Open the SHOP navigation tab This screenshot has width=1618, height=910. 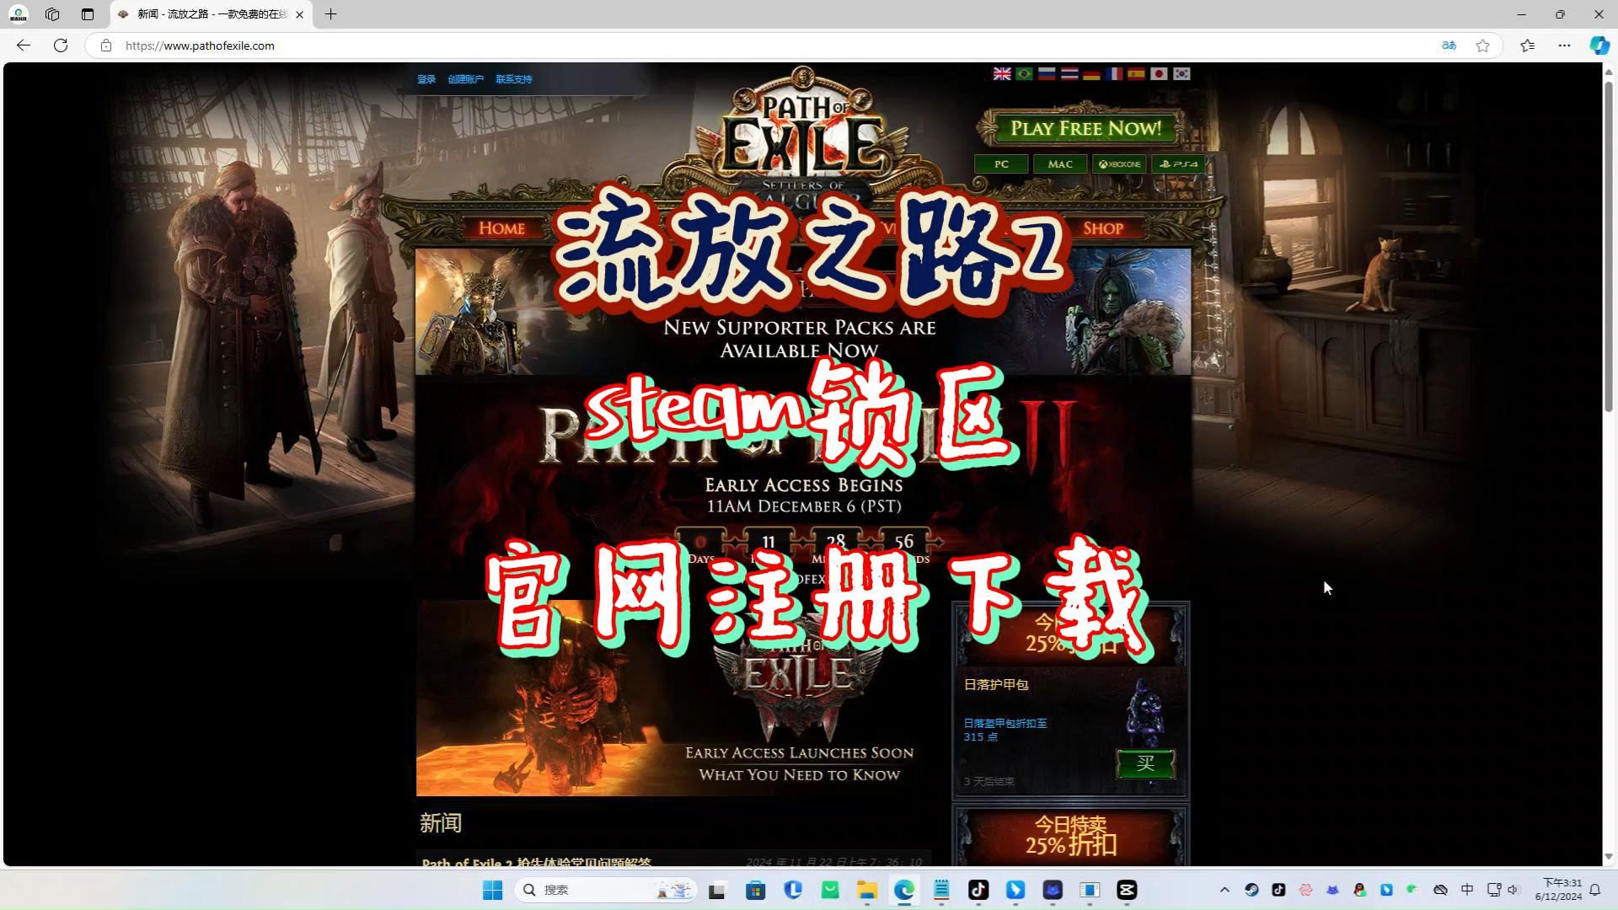[x=1102, y=228]
